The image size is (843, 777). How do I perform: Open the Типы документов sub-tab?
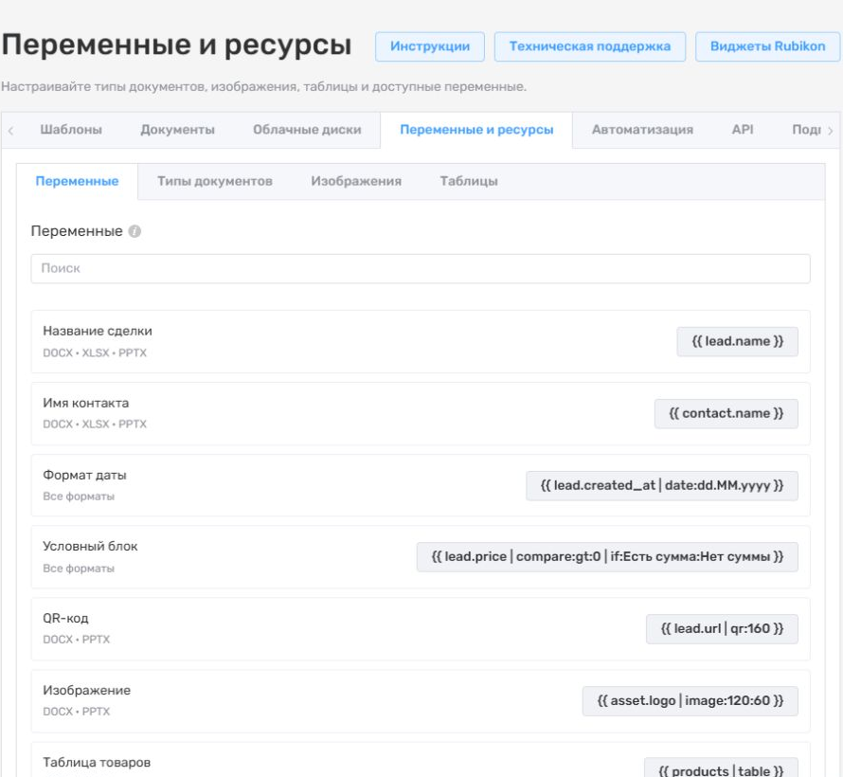214,181
